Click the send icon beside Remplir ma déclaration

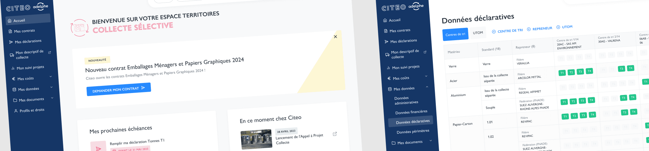tap(98, 148)
